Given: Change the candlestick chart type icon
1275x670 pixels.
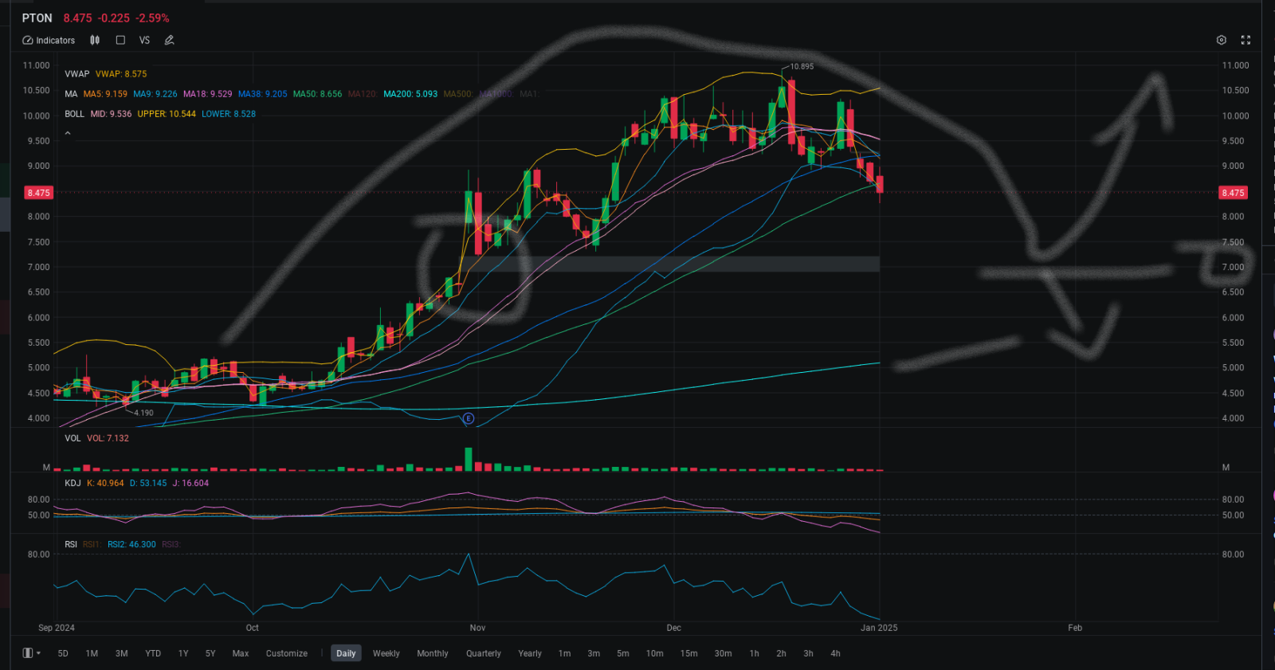Looking at the screenshot, I should click(95, 40).
